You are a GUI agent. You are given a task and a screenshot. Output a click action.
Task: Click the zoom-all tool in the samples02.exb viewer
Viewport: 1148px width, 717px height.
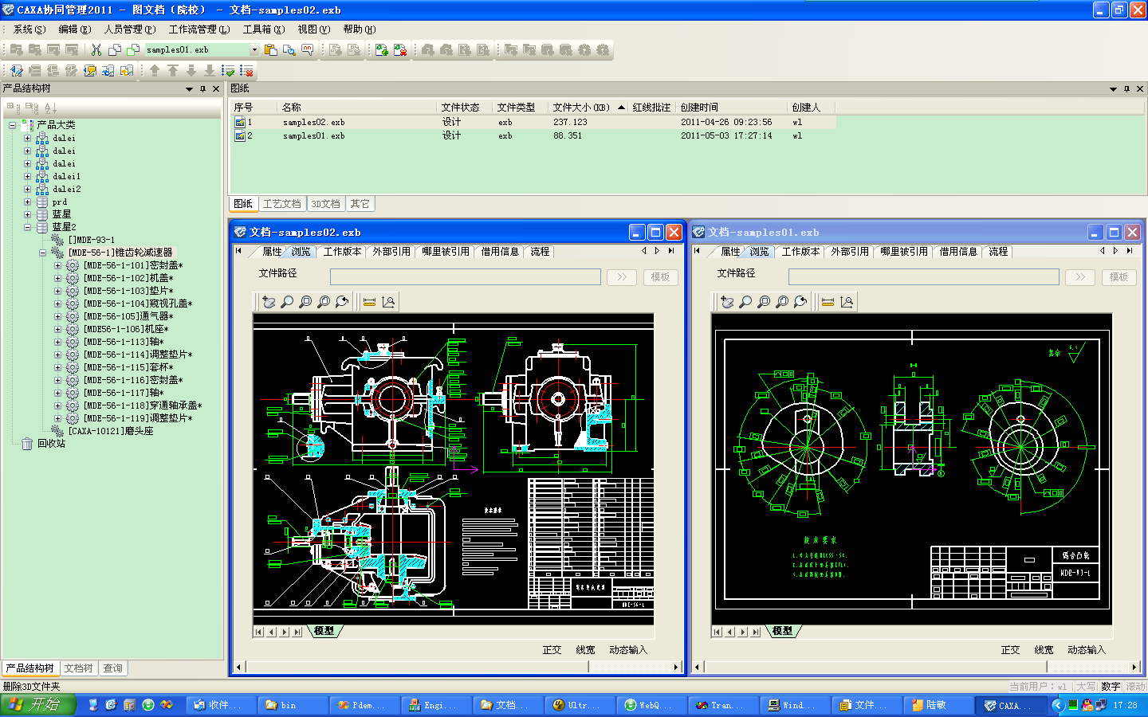(x=324, y=302)
